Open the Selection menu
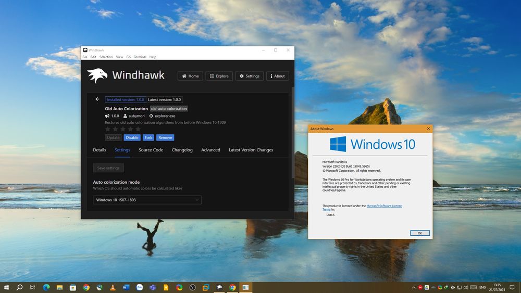Screen dimensions: 521x293 click(x=106, y=57)
